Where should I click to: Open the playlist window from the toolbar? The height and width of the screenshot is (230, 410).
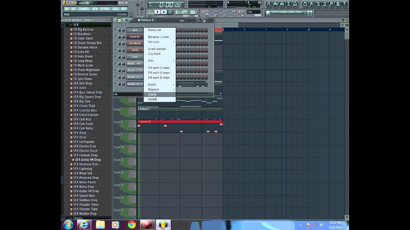269,4
